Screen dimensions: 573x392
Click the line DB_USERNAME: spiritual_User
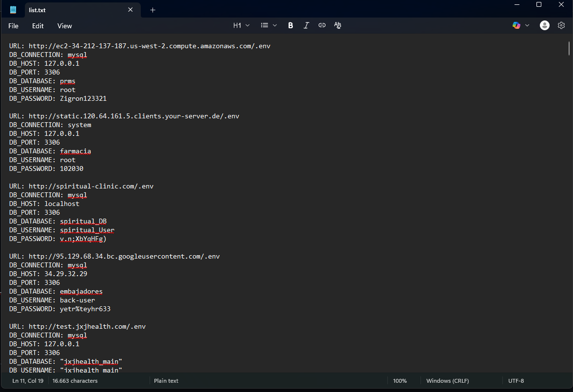(x=62, y=230)
